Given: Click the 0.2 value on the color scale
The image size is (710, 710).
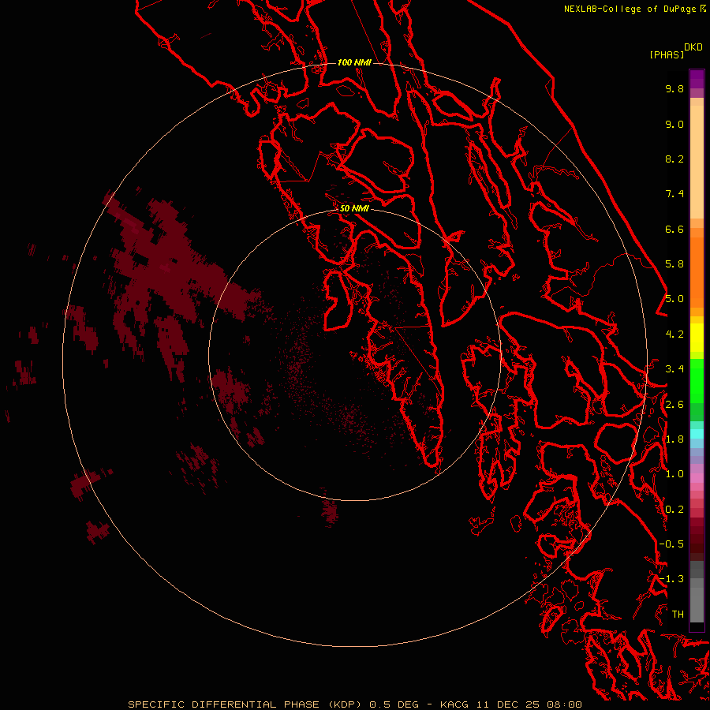Looking at the screenshot, I should click(674, 510).
